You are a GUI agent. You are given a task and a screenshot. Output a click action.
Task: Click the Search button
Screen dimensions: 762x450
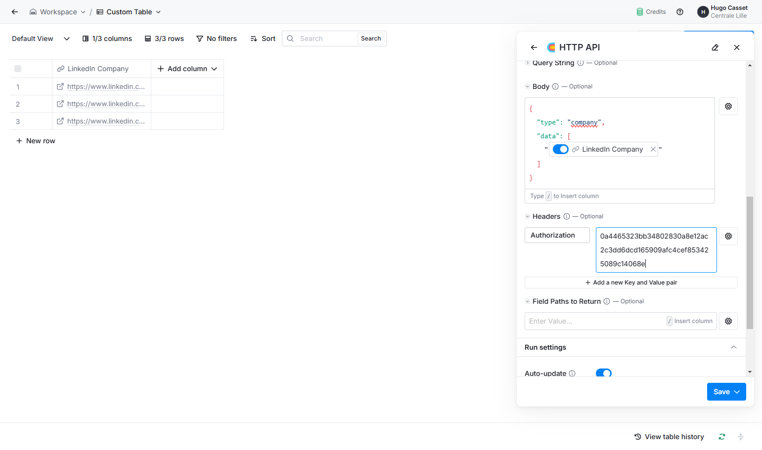371,39
